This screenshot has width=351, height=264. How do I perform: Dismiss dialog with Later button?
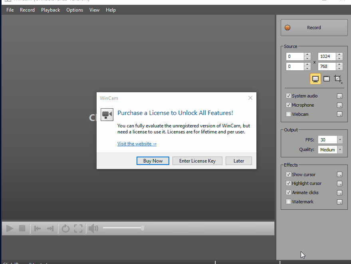pyautogui.click(x=239, y=161)
